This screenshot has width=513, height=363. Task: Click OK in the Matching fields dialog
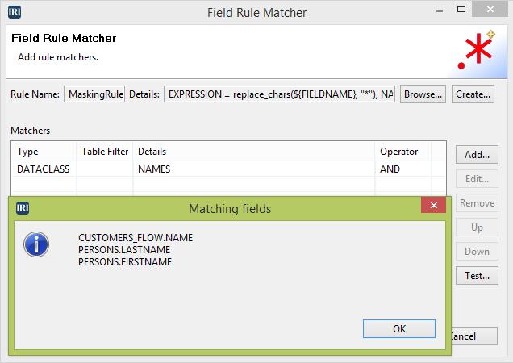(x=399, y=328)
